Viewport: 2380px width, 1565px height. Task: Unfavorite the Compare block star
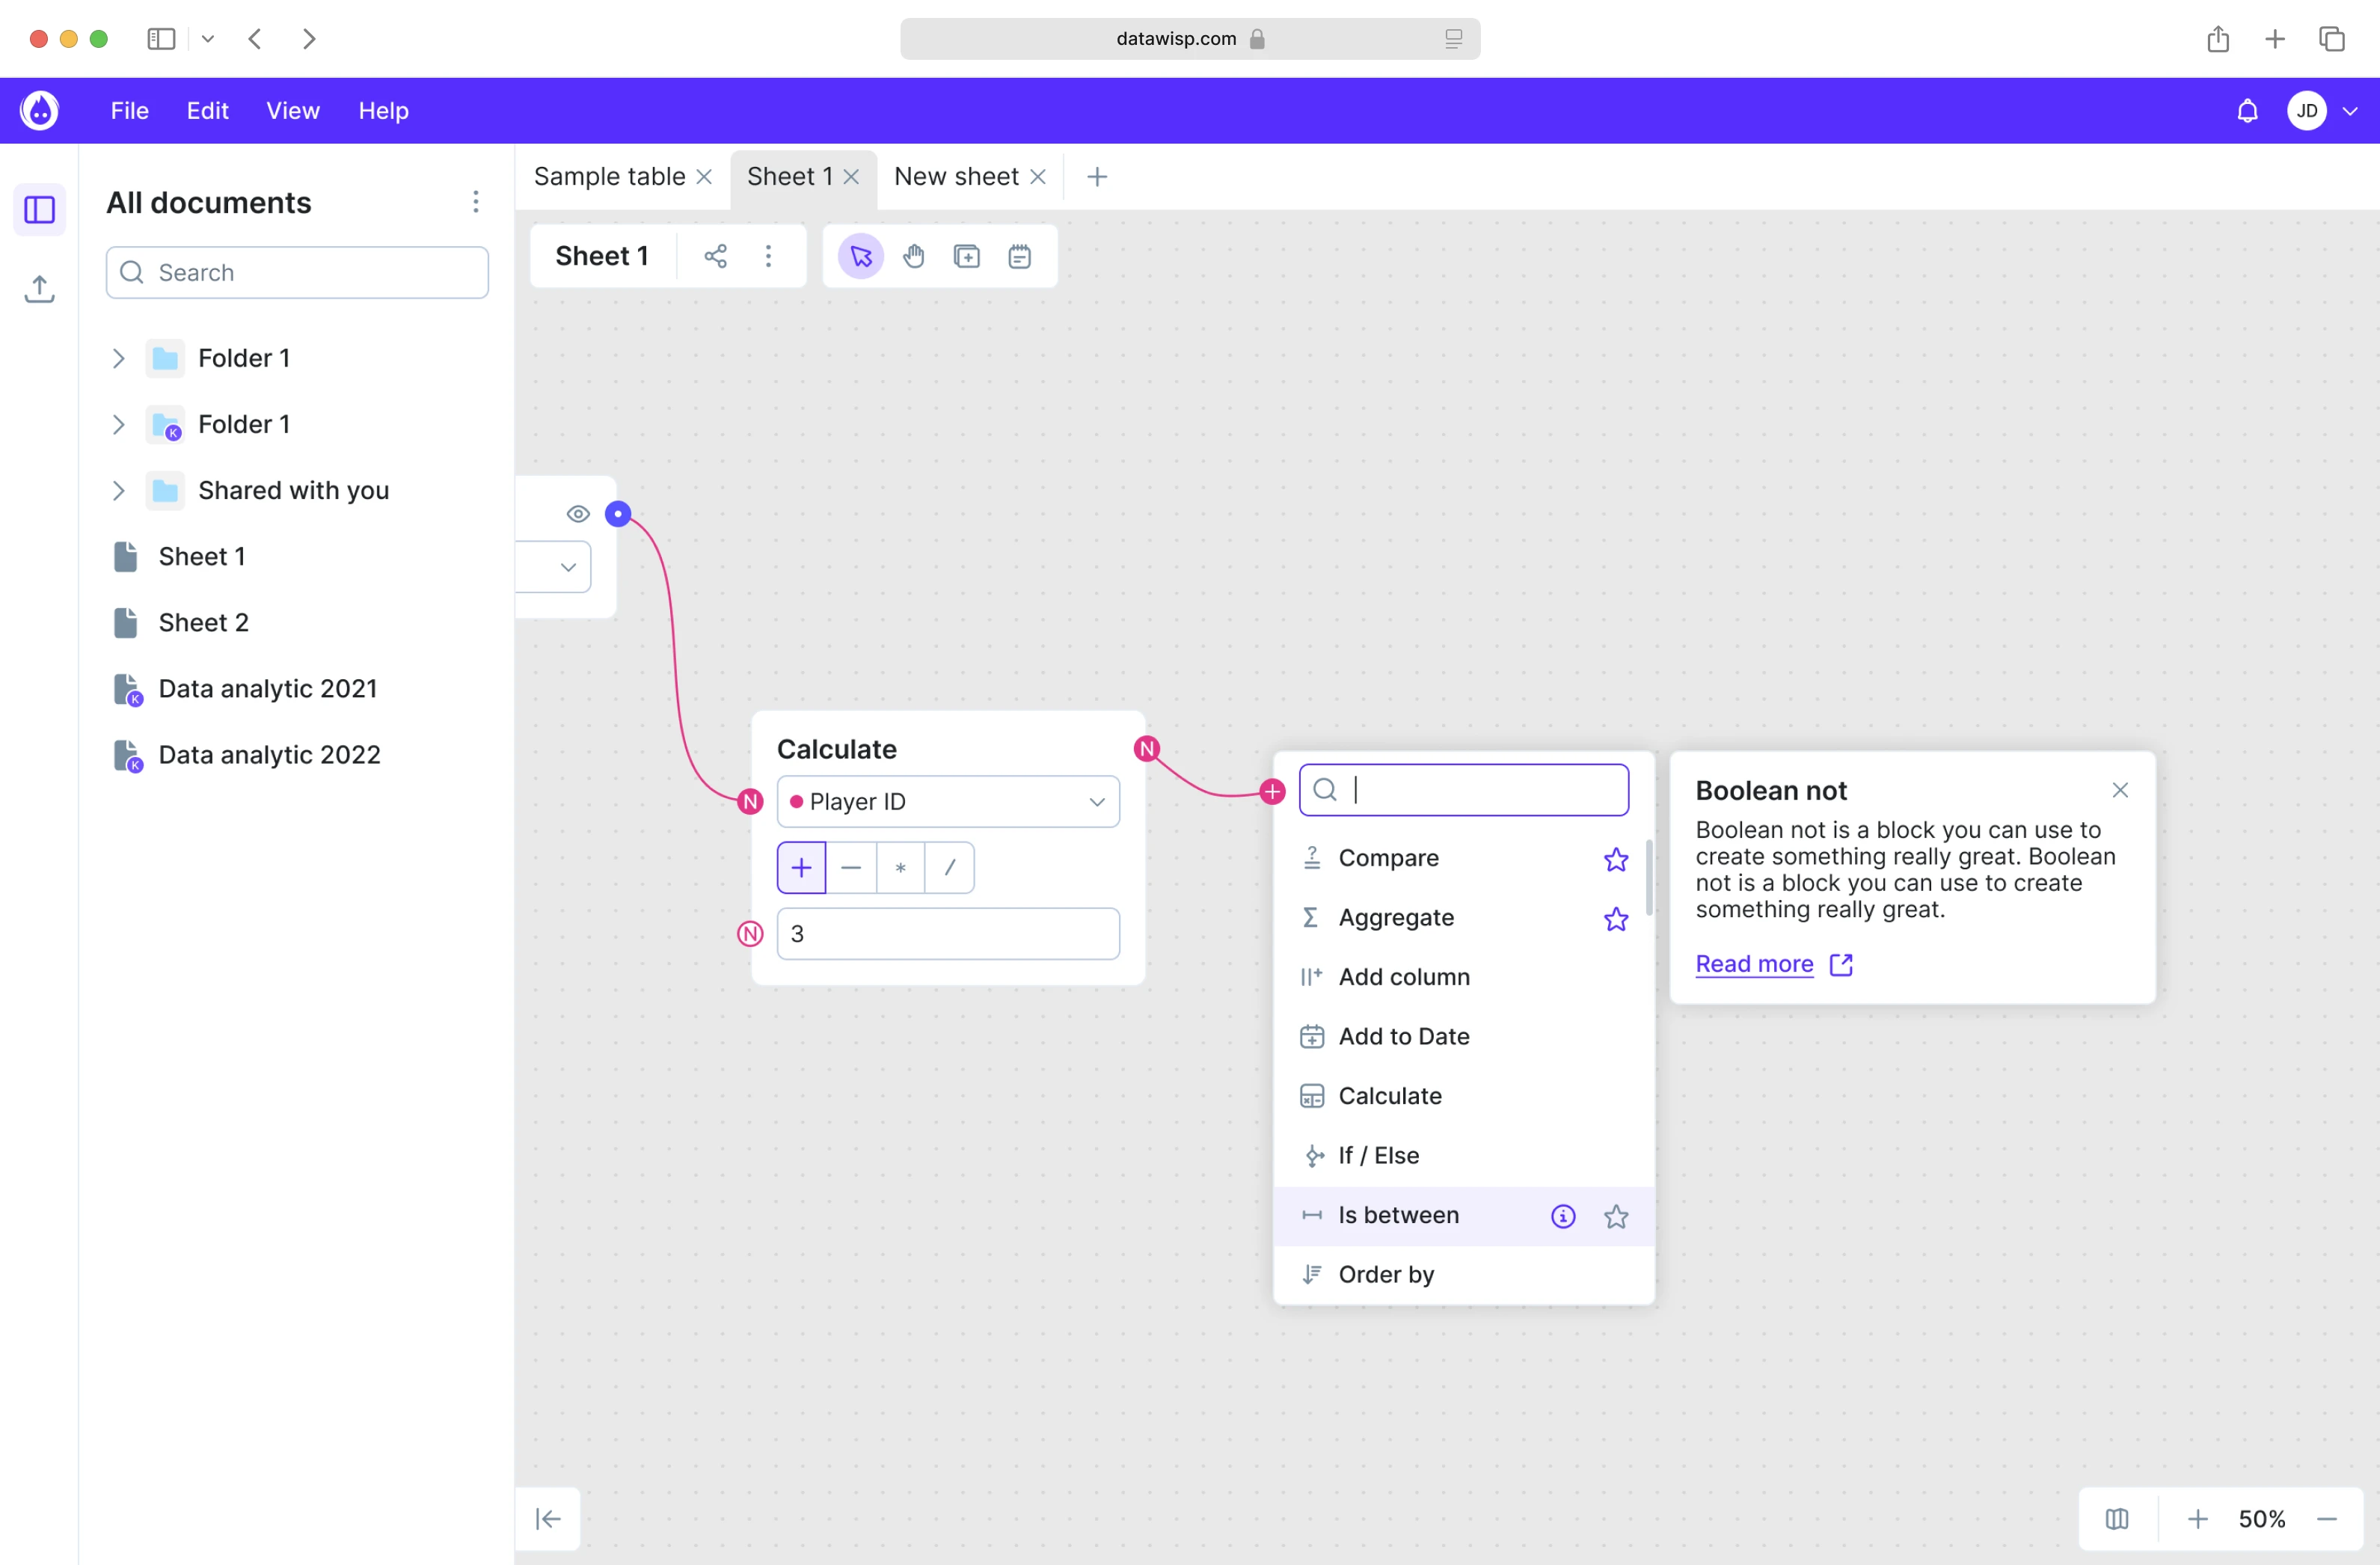pos(1615,859)
